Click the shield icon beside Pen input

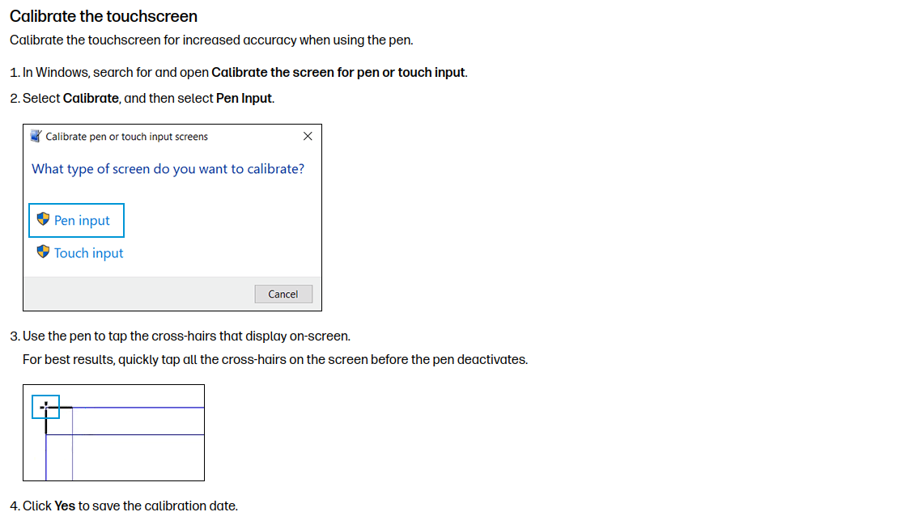click(43, 219)
